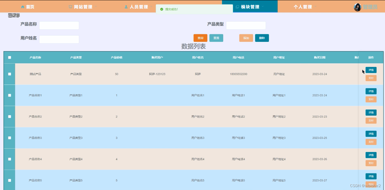Viewport: 385px width, 190px height.
Task: Click the 删除 delete button
Action: tap(262, 38)
